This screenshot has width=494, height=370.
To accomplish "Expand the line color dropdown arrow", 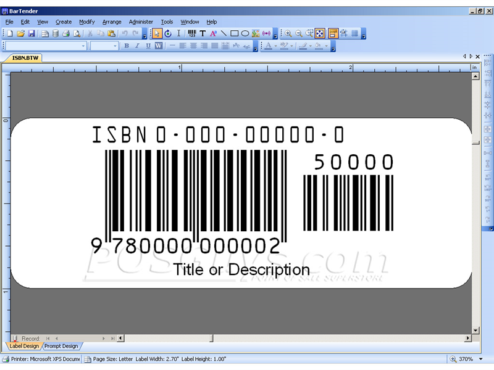I will coord(311,46).
